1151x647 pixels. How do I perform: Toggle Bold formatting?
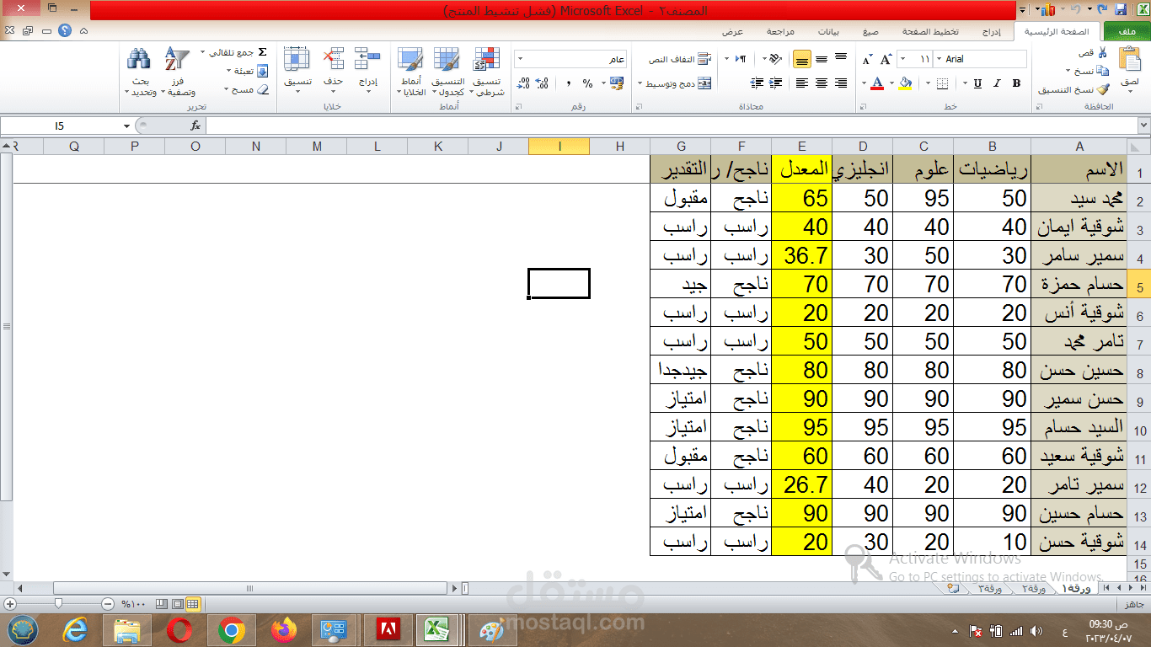pos(1017,83)
